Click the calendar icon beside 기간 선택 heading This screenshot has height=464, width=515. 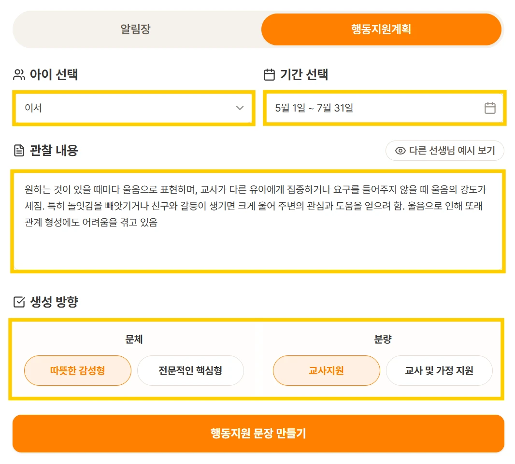(x=269, y=74)
